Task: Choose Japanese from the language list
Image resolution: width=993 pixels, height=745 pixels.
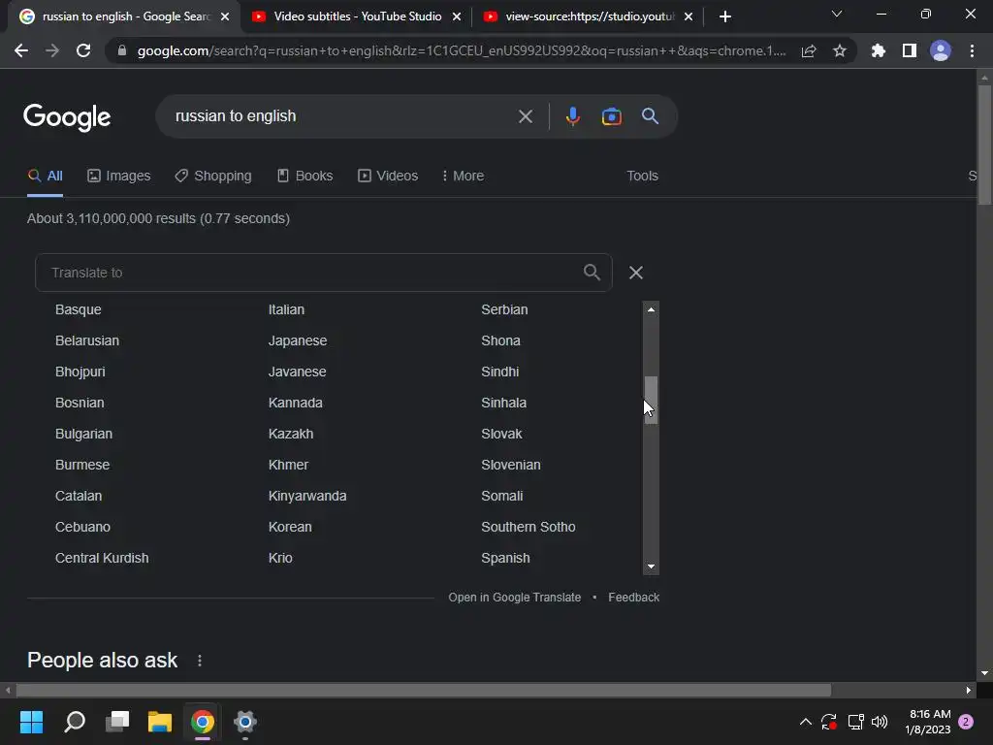Action: point(298,340)
